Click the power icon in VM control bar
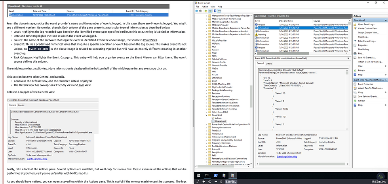This screenshot has height=184, width=388. 209,182
